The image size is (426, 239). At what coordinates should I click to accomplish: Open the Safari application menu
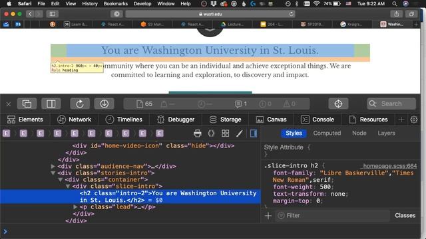click(x=25, y=3)
